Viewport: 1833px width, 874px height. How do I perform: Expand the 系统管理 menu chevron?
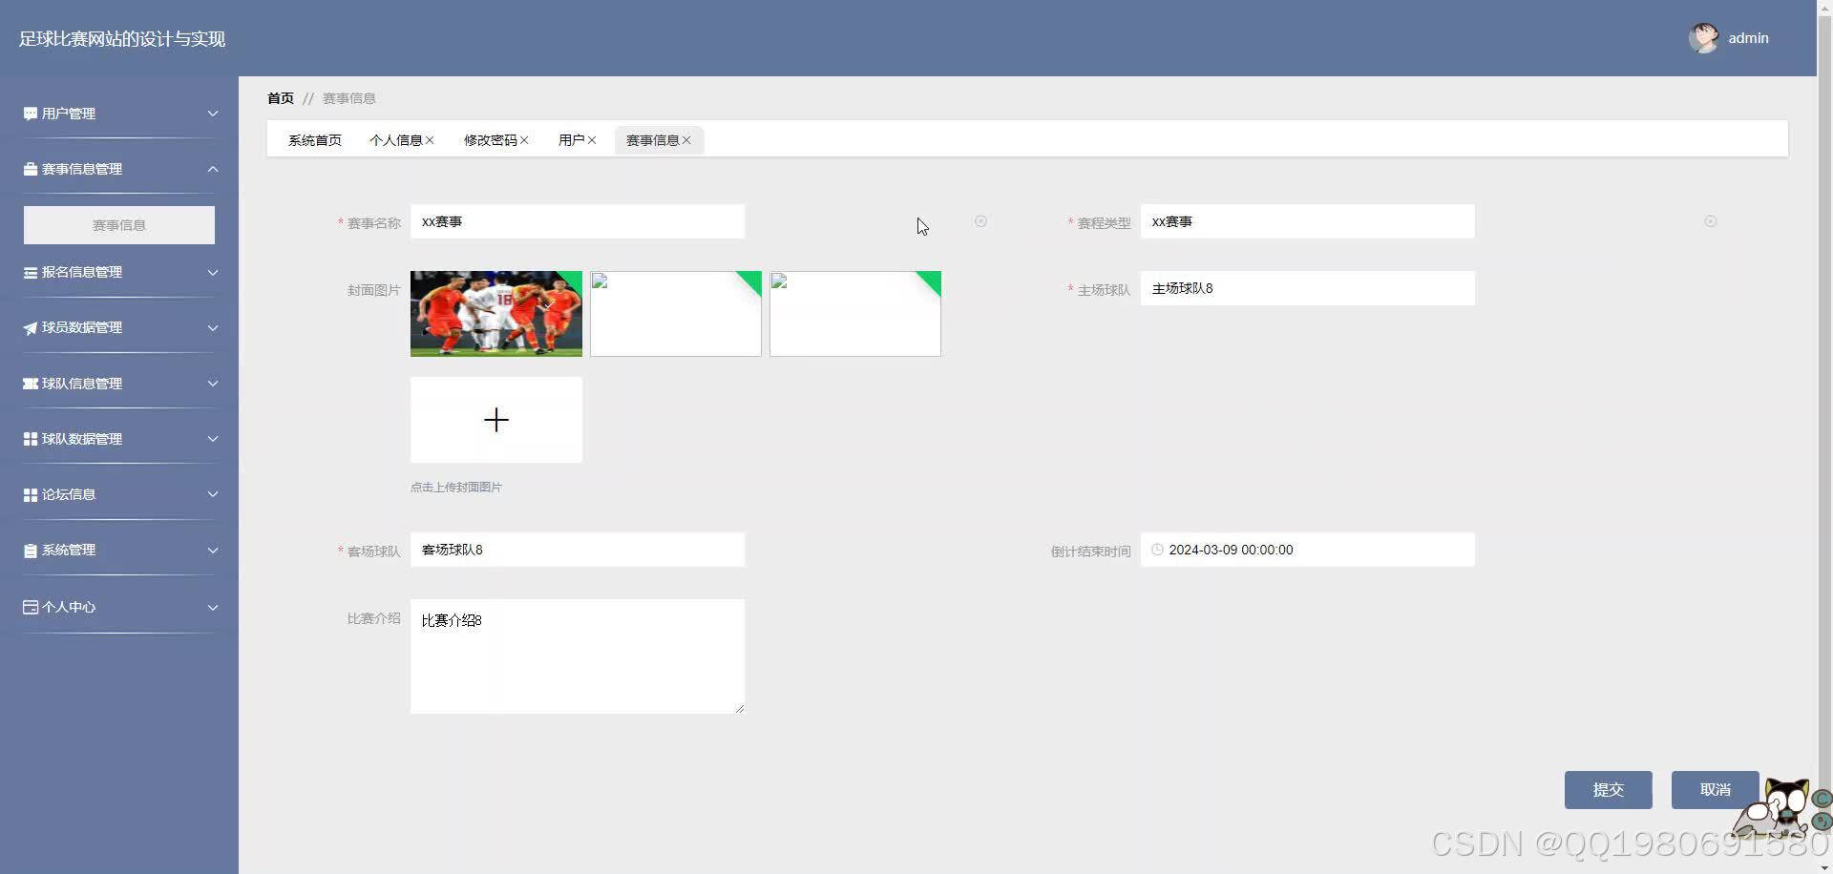click(x=213, y=550)
